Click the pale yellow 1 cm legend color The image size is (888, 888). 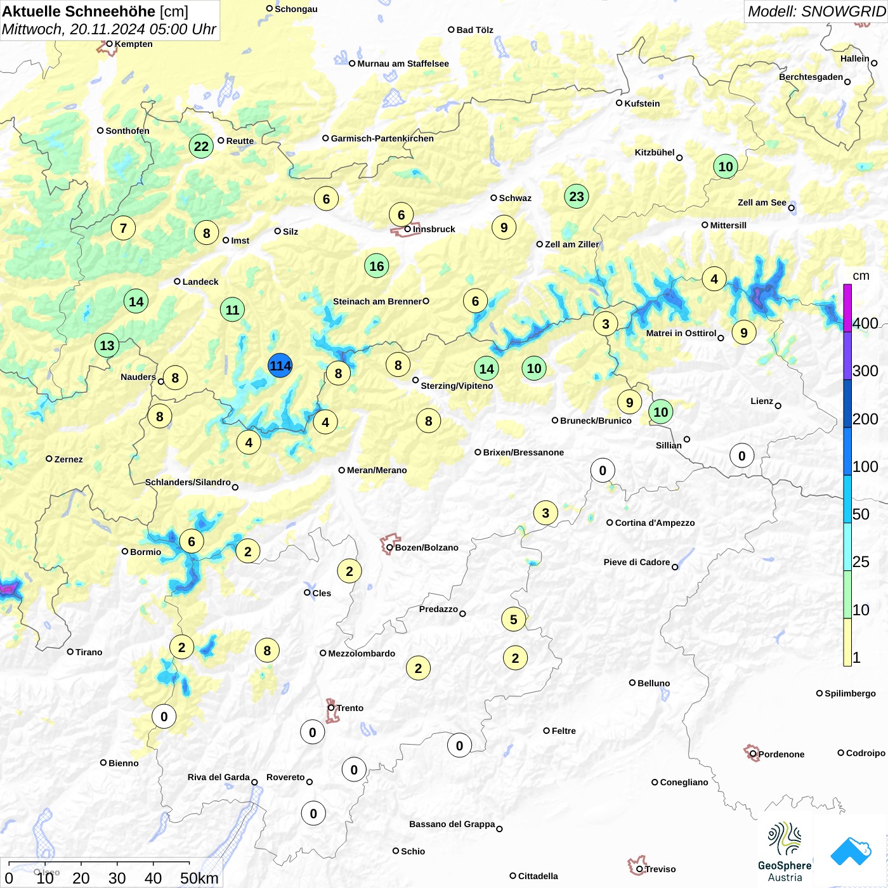click(x=847, y=642)
